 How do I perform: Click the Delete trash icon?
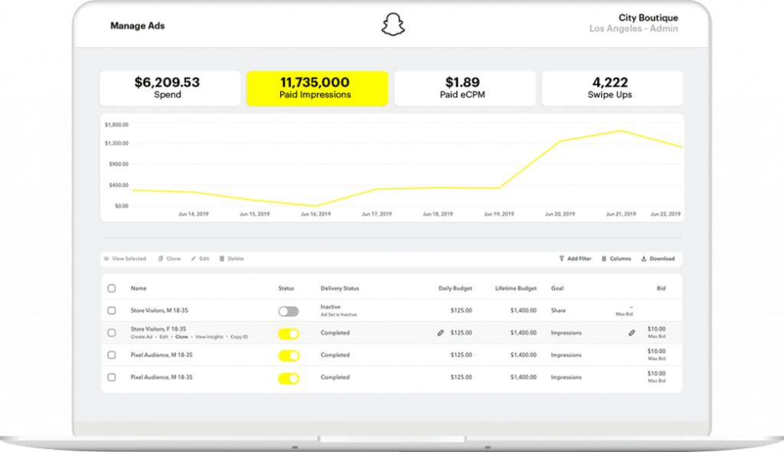221,259
